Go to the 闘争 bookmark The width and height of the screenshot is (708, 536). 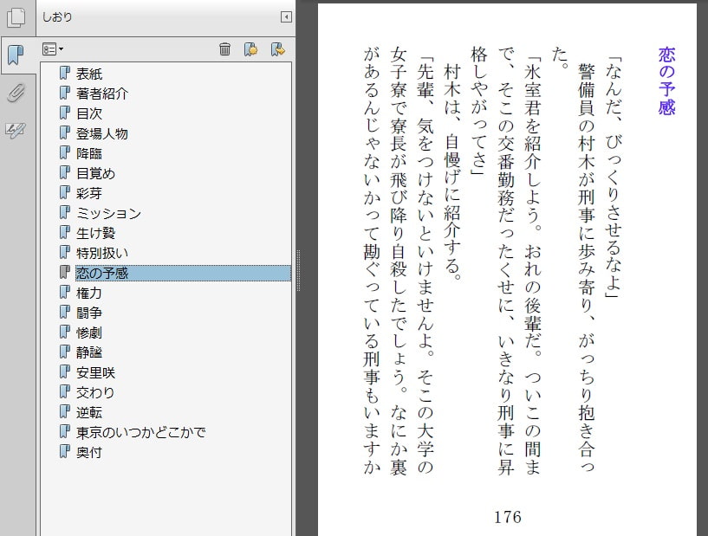89,313
